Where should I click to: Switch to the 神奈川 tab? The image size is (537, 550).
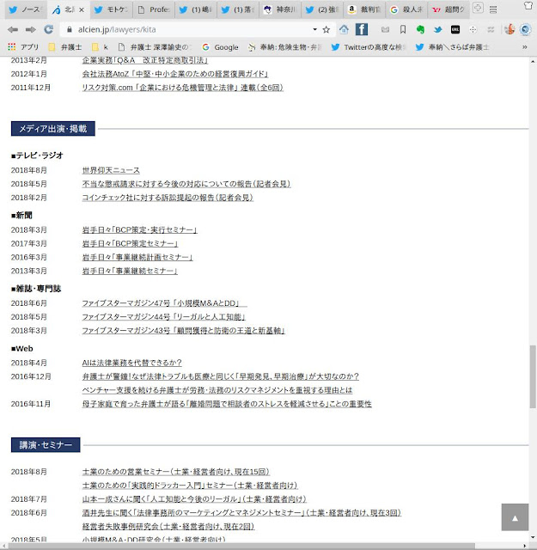click(280, 9)
